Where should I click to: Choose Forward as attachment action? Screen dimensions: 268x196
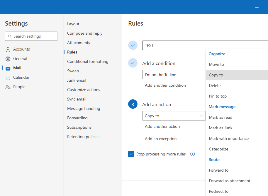[x=237, y=181]
